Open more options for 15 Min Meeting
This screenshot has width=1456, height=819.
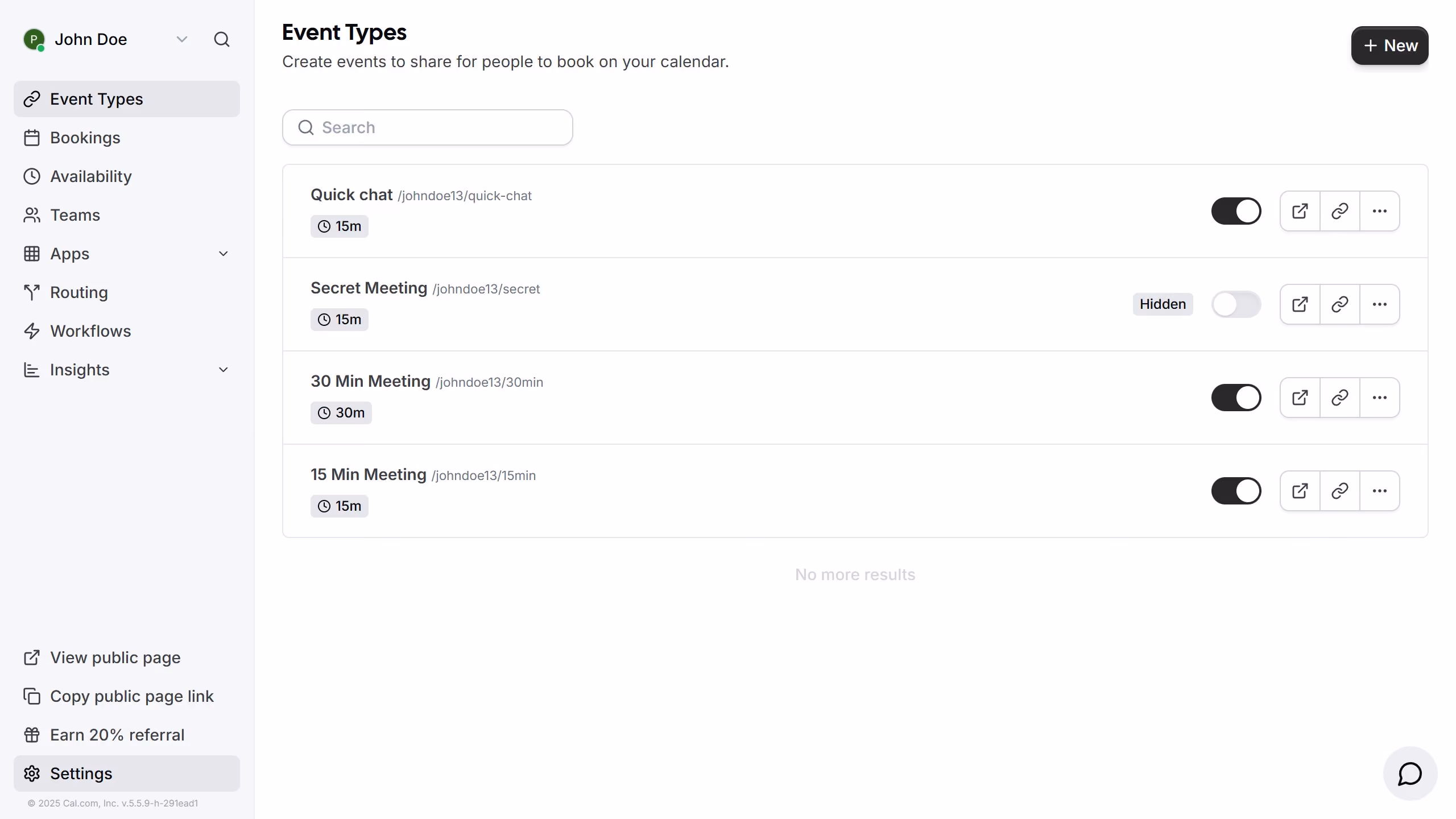pyautogui.click(x=1380, y=491)
